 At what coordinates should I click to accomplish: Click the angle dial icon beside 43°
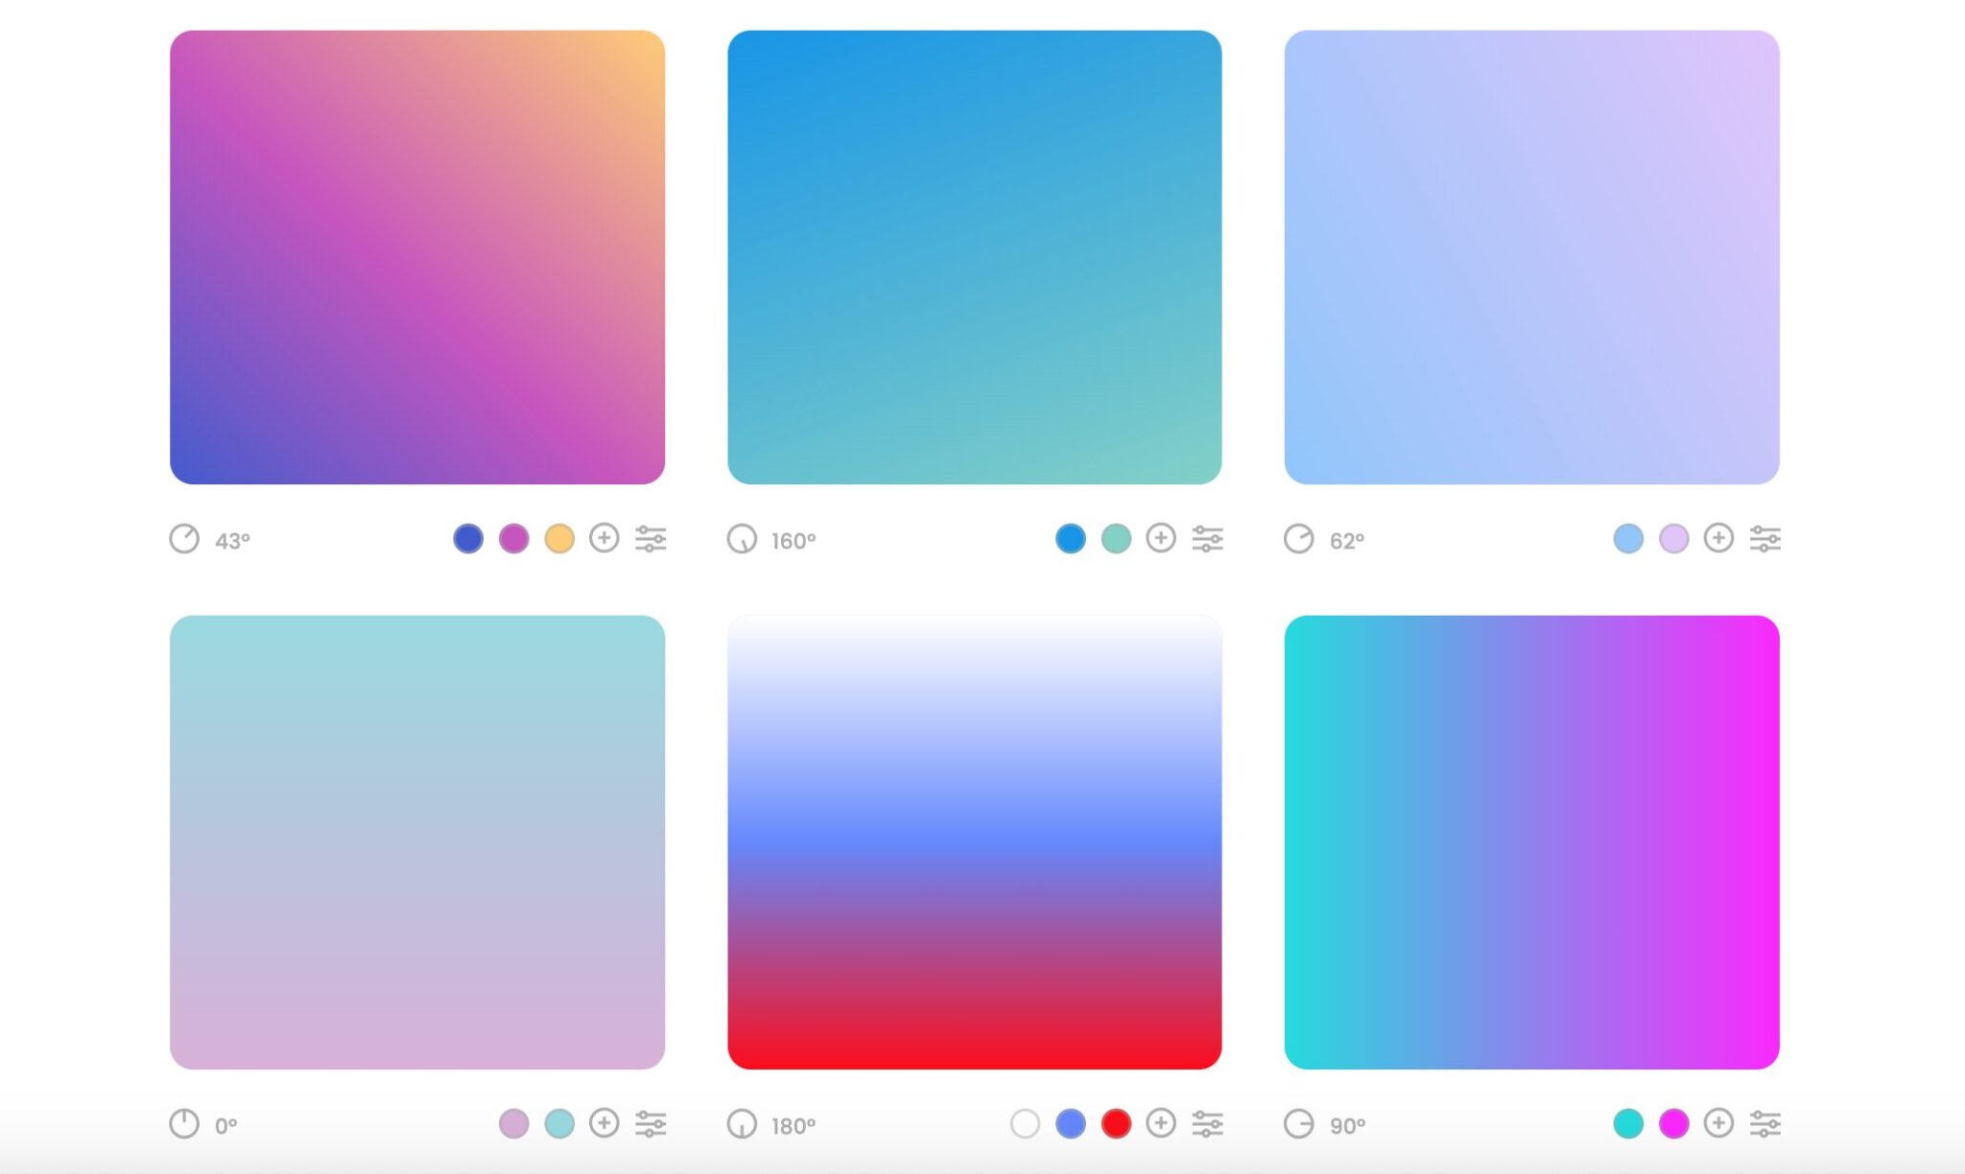[184, 539]
